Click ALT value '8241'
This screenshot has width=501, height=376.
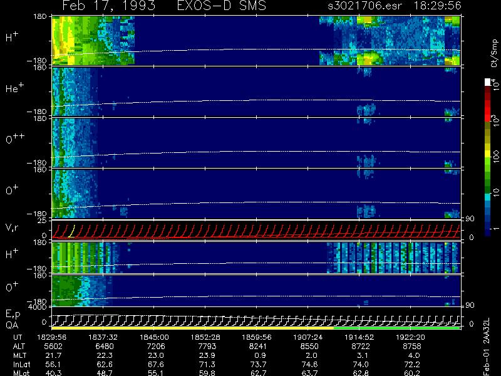click(x=258, y=347)
